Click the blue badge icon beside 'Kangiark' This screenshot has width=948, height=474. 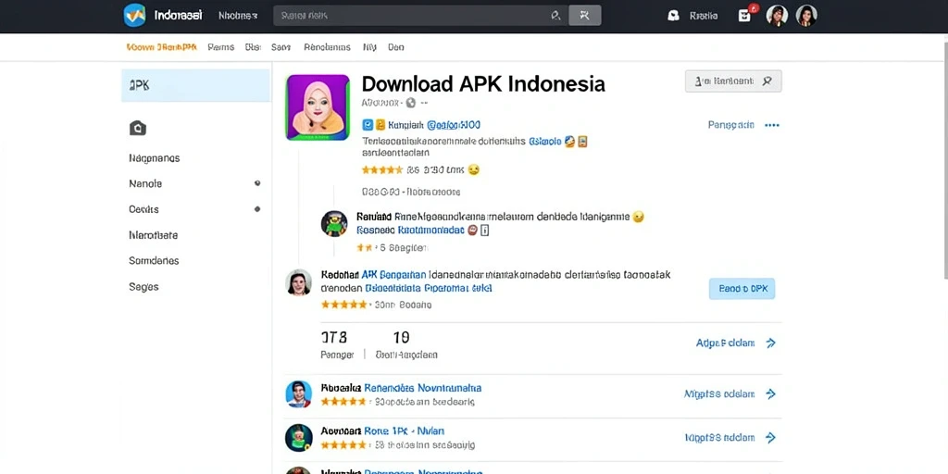point(368,125)
